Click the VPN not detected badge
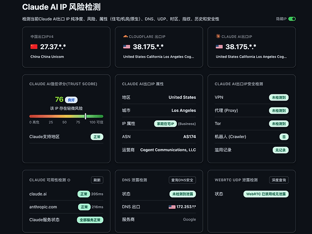The image size is (312, 234). (279, 97)
